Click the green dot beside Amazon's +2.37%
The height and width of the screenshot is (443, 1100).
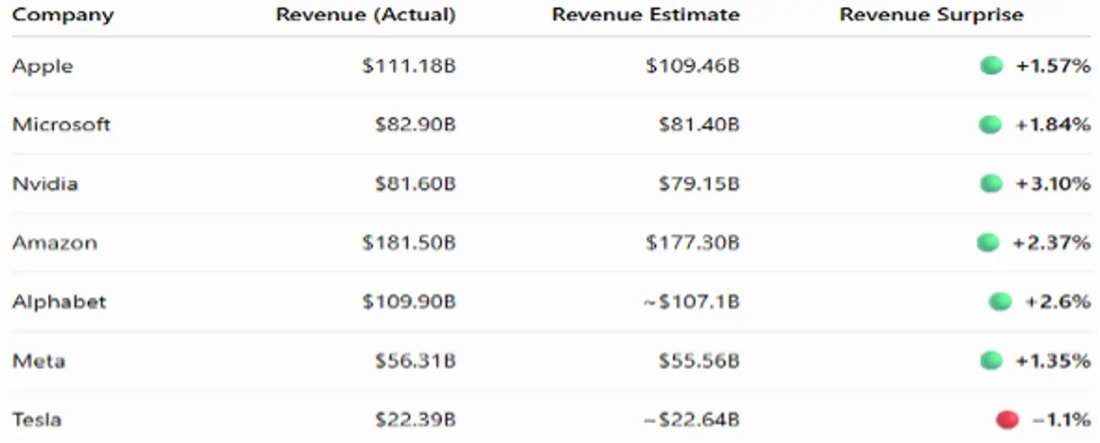click(988, 243)
